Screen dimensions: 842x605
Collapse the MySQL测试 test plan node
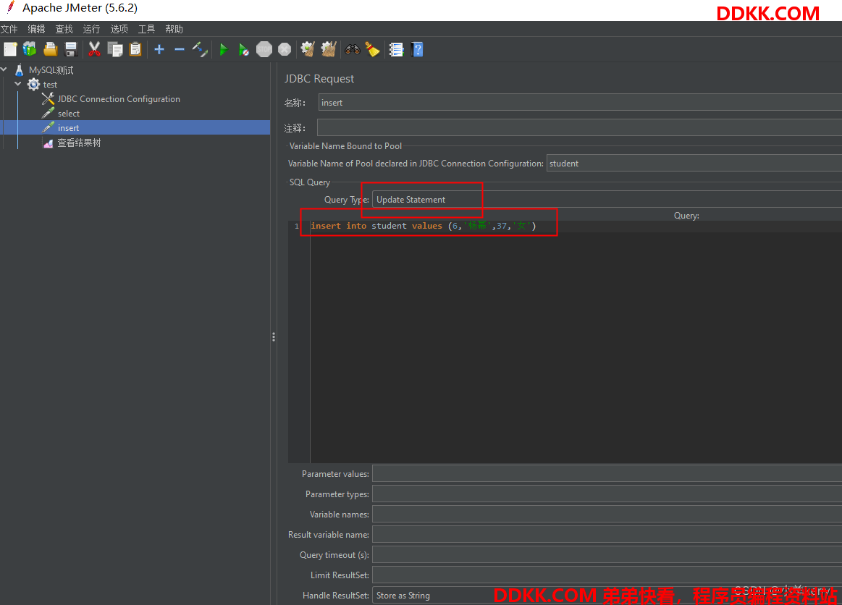[4, 69]
